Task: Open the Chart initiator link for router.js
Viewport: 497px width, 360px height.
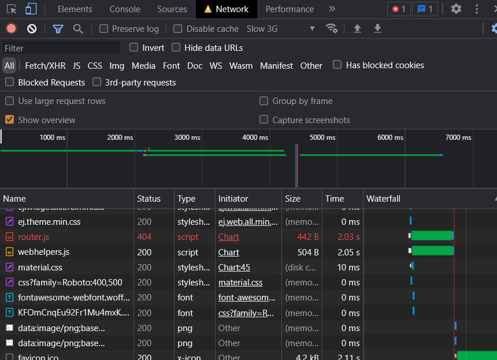Action: coord(228,237)
